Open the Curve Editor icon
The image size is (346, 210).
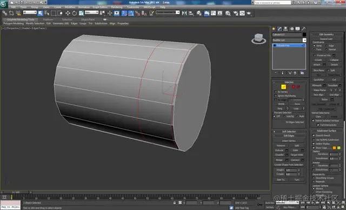tap(213, 13)
